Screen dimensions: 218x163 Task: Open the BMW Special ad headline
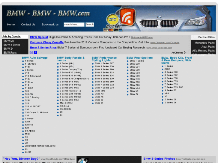pyautogui.click(x=39, y=37)
